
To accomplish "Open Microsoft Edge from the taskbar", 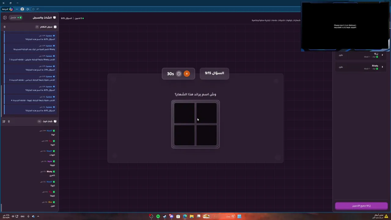I will coord(185,216).
